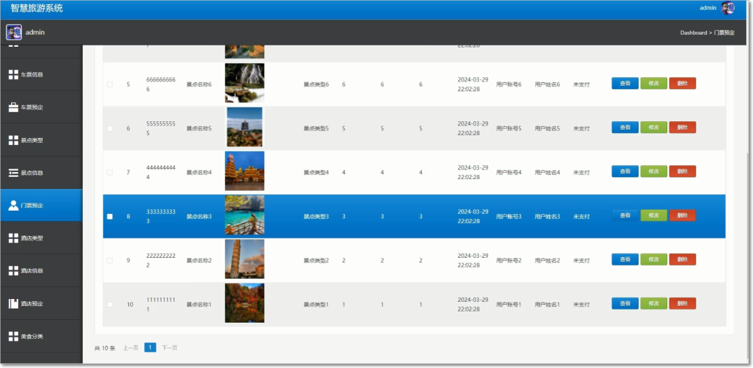Select page 1 in pagination

point(150,347)
